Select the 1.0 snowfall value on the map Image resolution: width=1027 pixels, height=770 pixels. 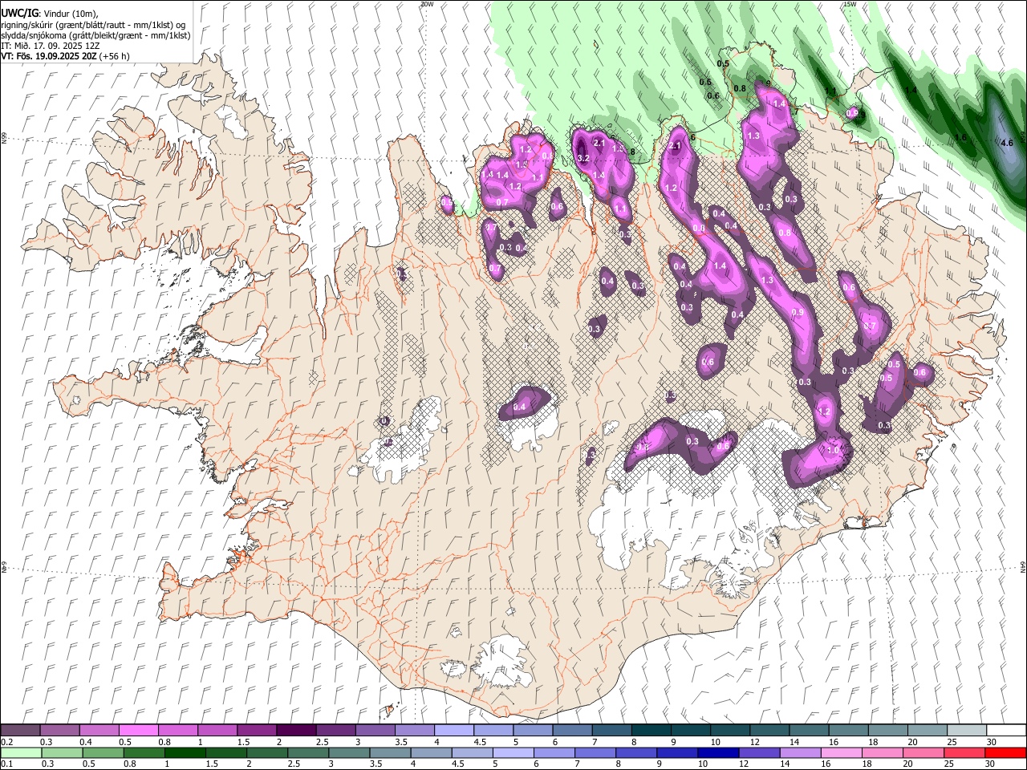(833, 451)
